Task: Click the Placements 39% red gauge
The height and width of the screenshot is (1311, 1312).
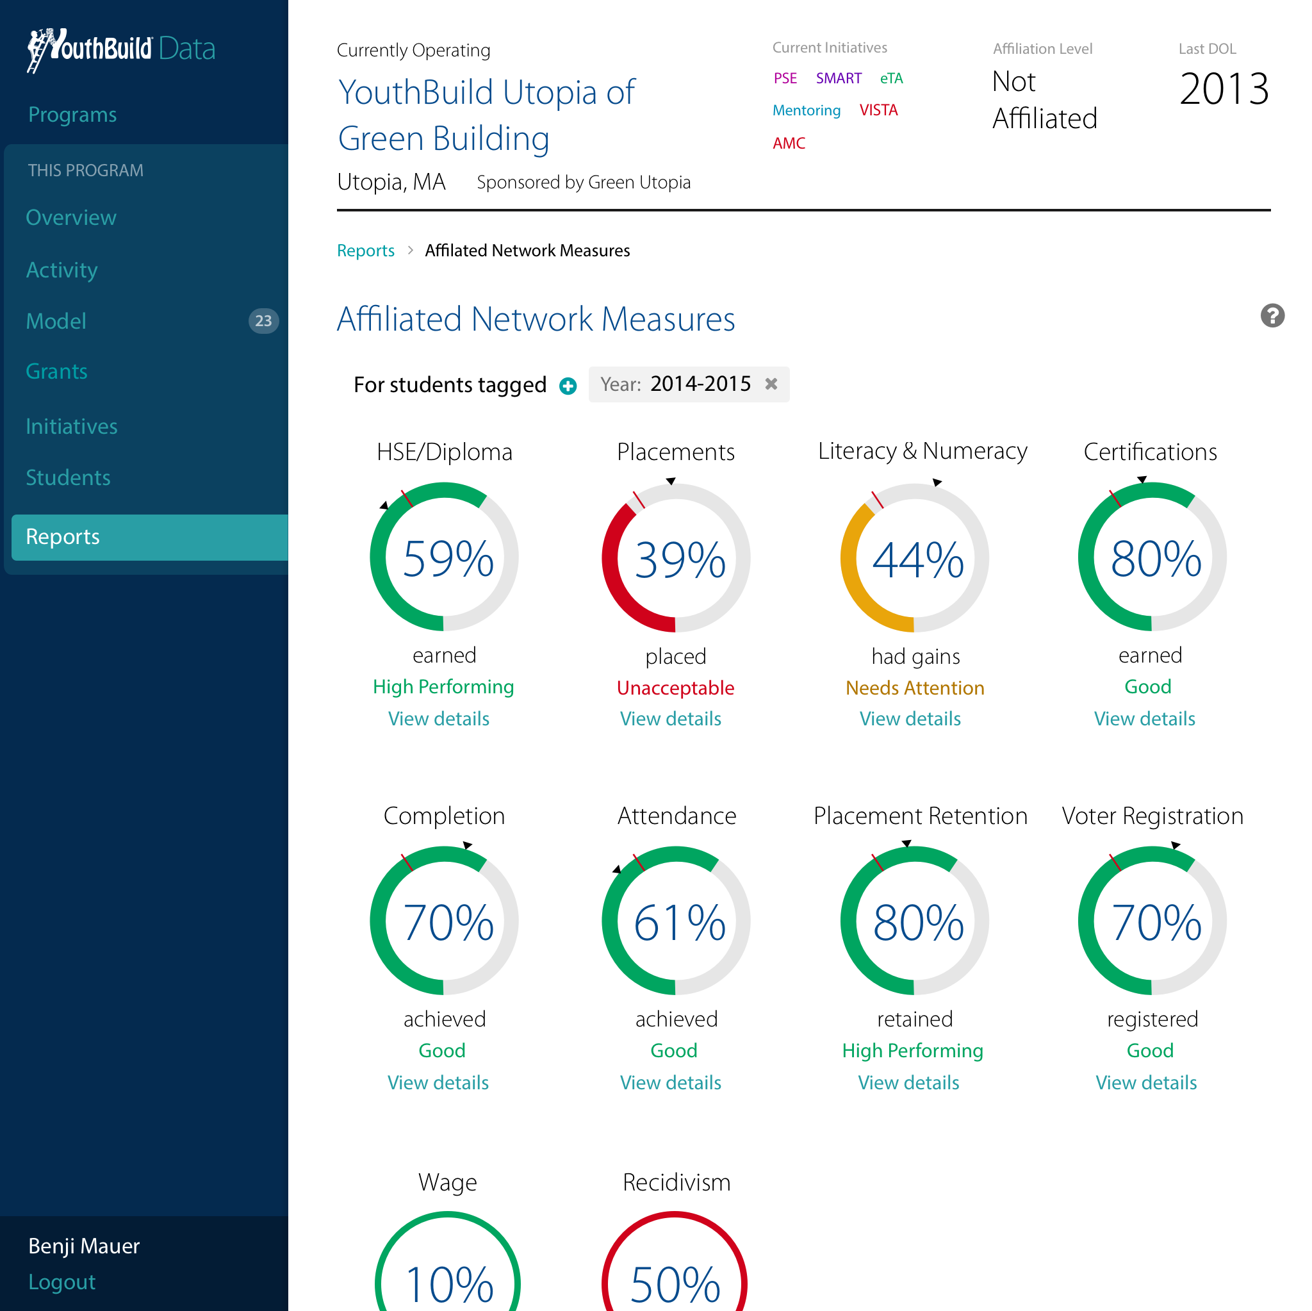Action: pos(676,557)
